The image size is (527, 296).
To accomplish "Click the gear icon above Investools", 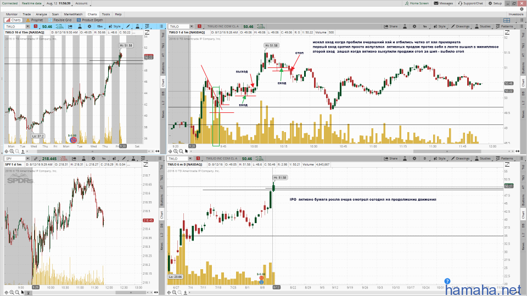I will (522, 9).
